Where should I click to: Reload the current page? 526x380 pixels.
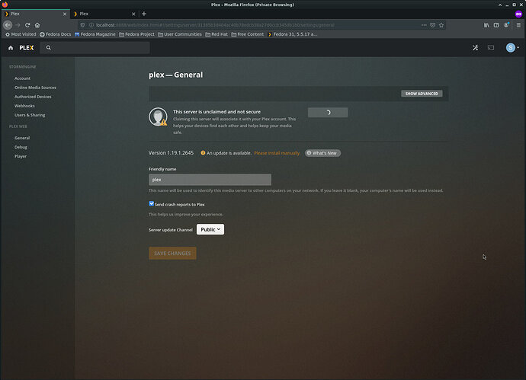pyautogui.click(x=27, y=25)
